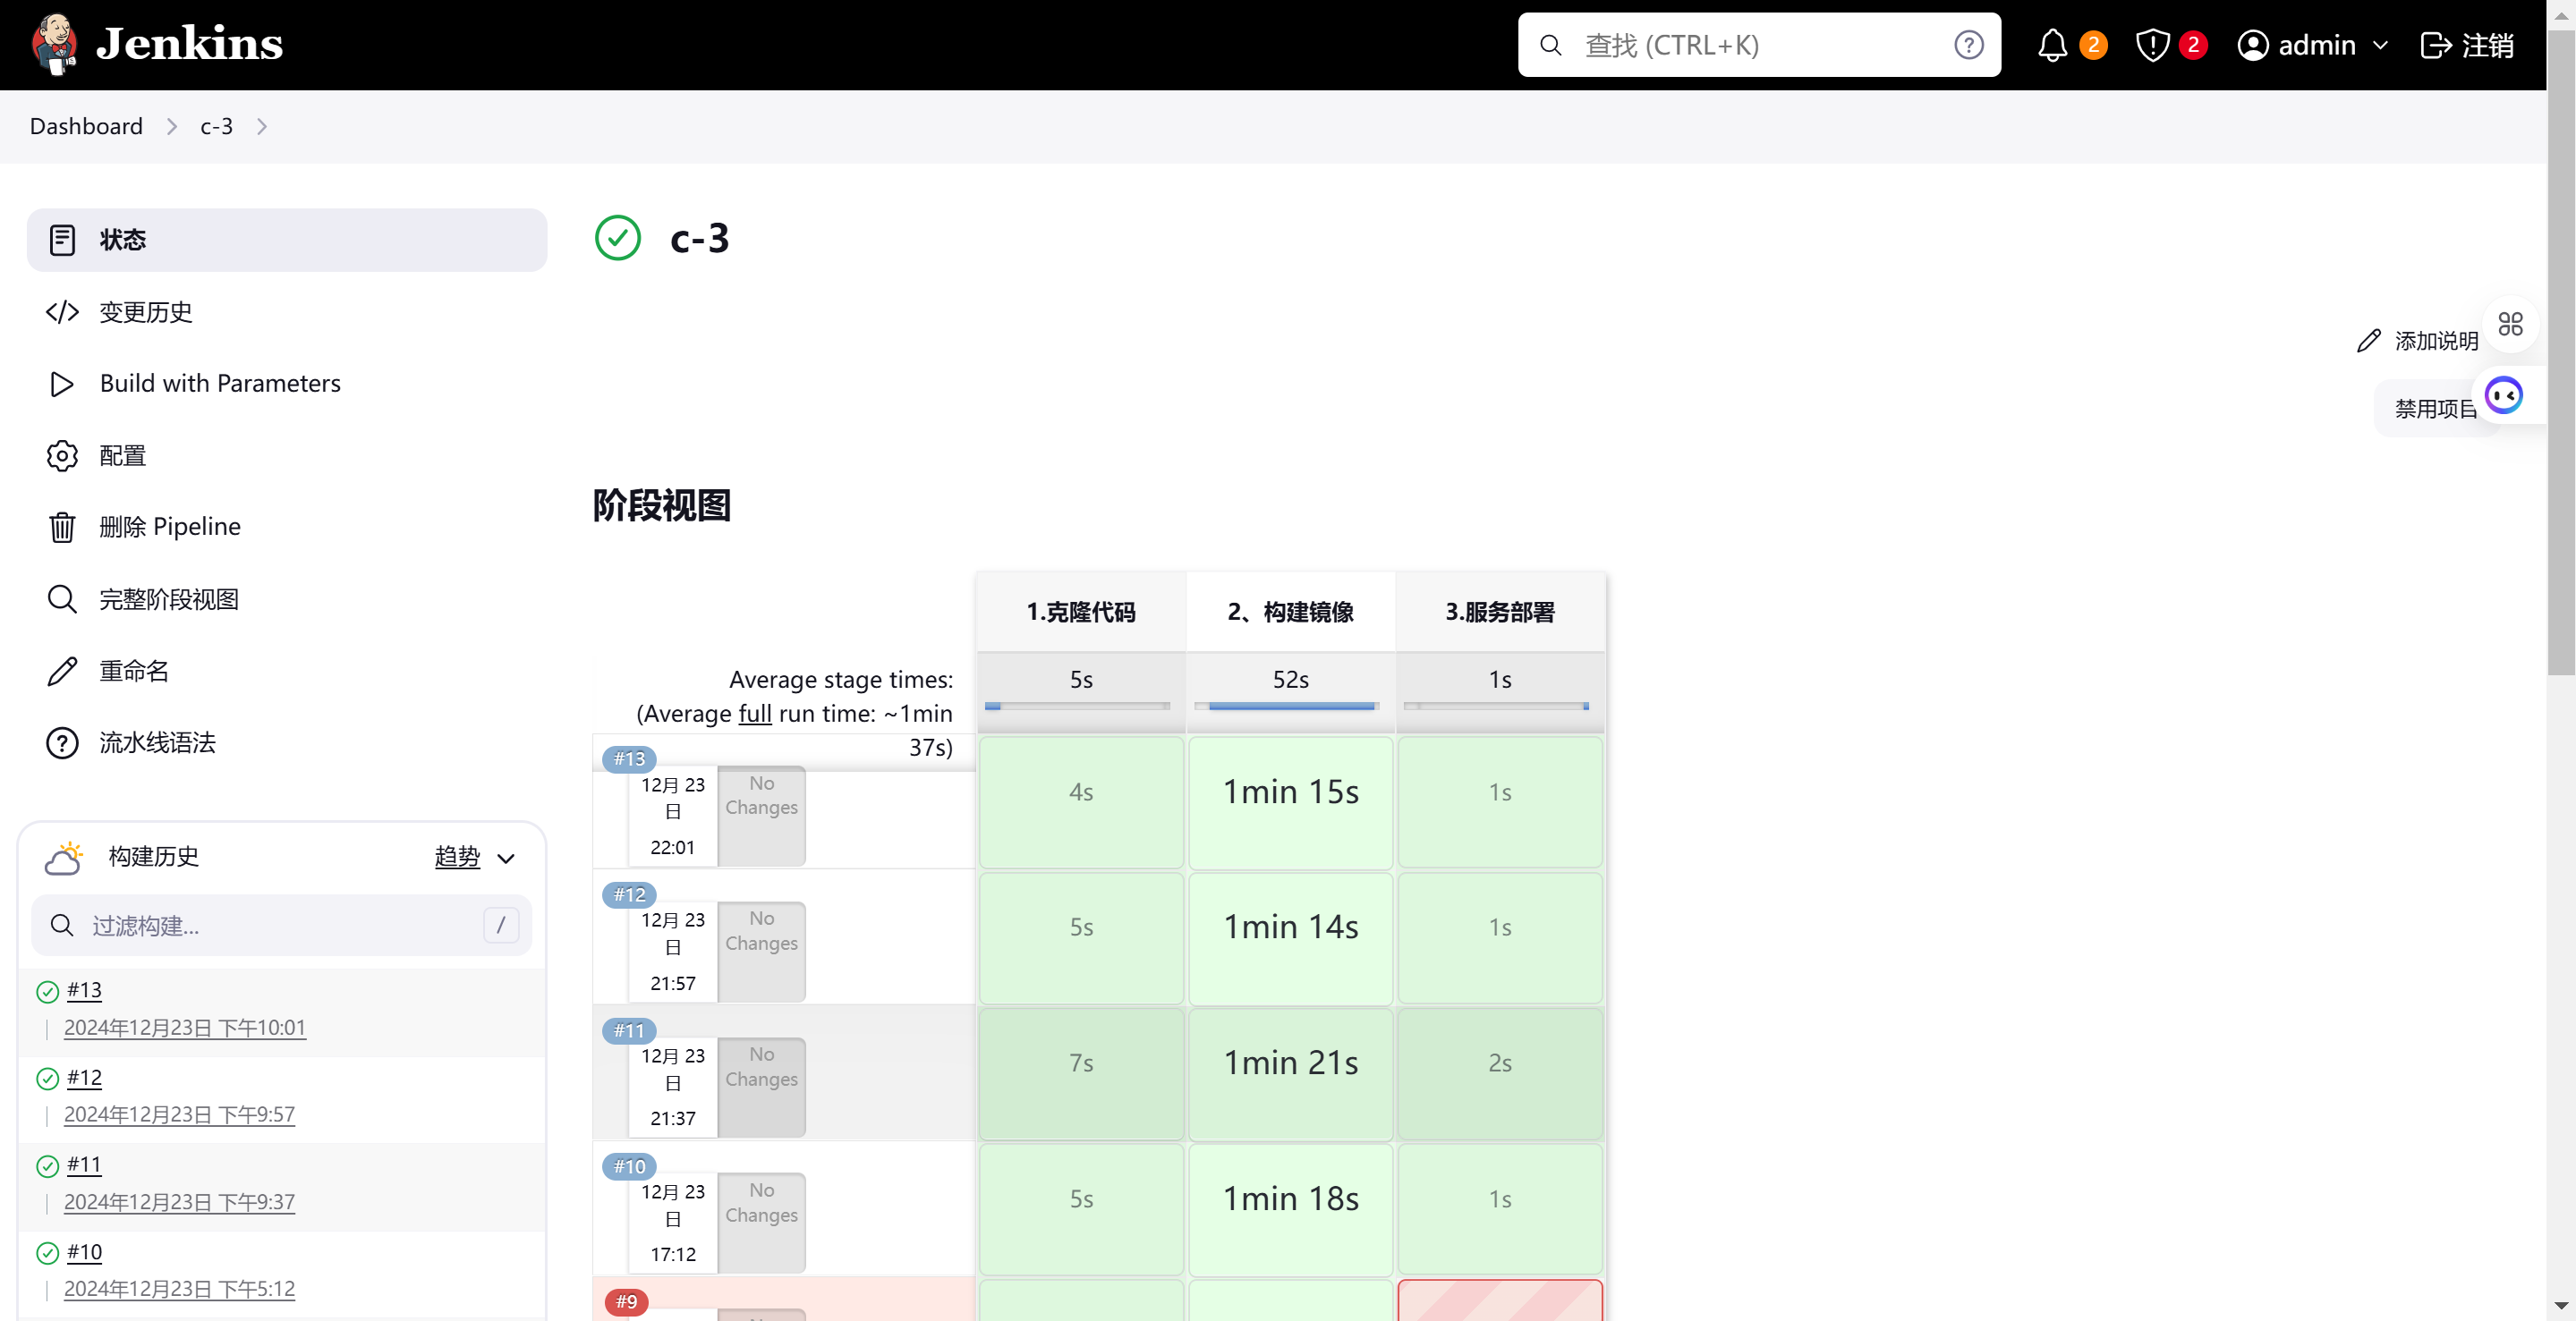2576x1321 pixels.
Task: Click the floating grid apps icon
Action: (x=2510, y=324)
